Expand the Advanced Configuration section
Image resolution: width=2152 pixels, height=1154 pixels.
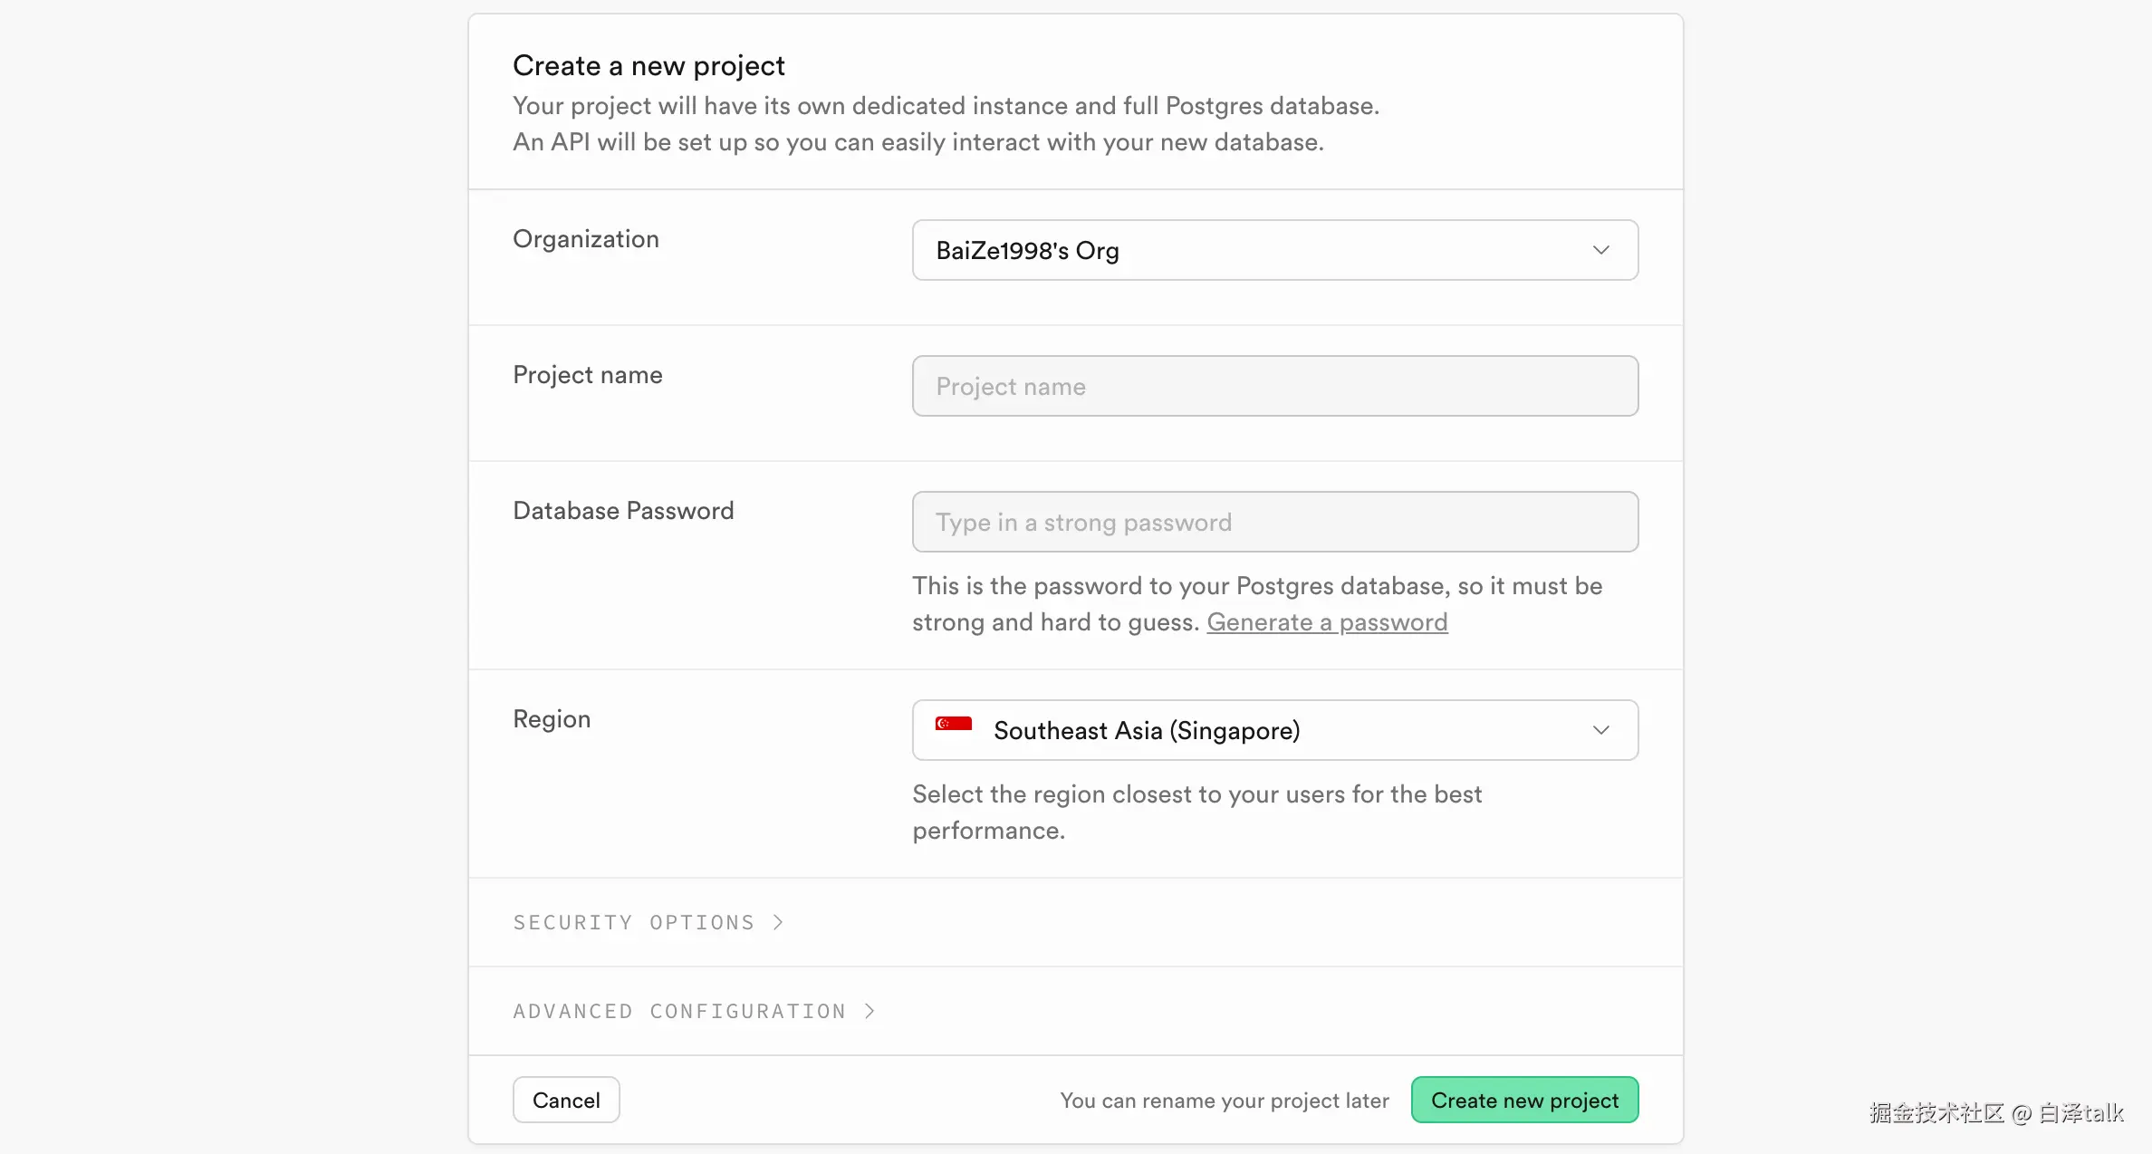(679, 1011)
